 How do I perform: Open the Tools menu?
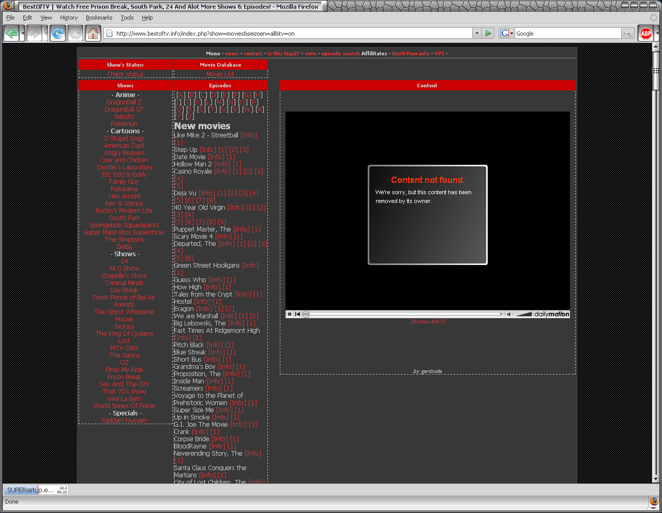point(127,18)
